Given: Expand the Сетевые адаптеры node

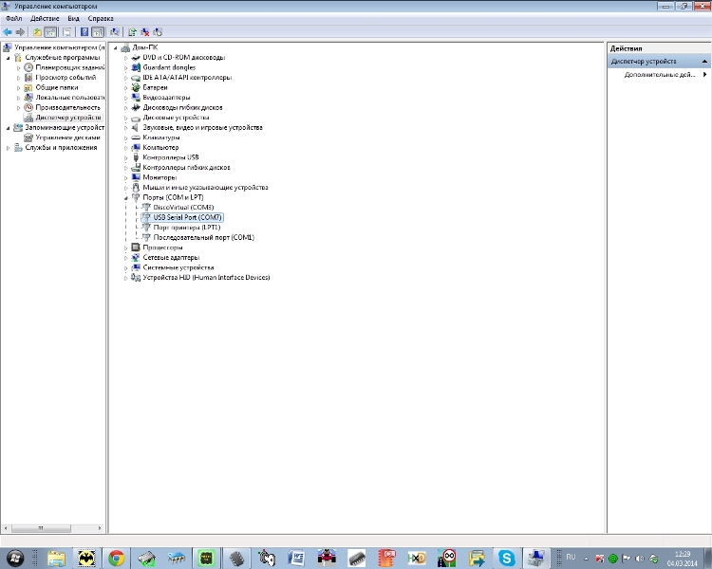Looking at the screenshot, I should tap(125, 258).
